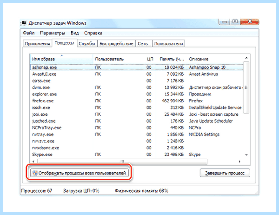The image size is (279, 215).
Task: Click the horizontal scrollbar right arrow
Action: 239,161
